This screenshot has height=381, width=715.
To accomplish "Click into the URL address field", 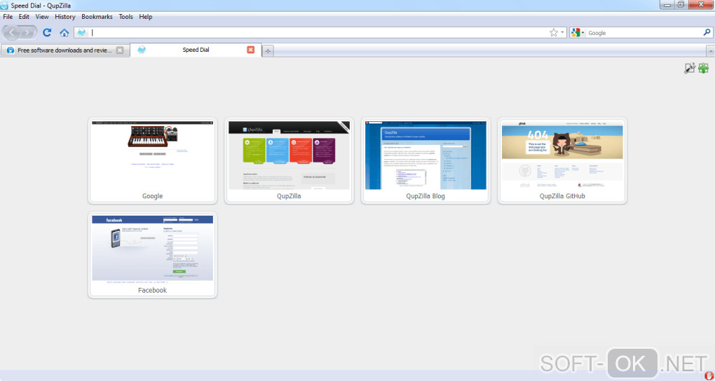I will pyautogui.click(x=317, y=33).
